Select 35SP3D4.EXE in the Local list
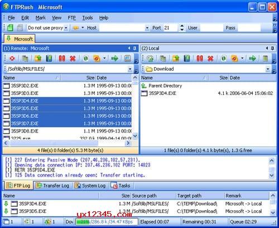The width and height of the screenshot is (279, 228). click(x=208, y=93)
